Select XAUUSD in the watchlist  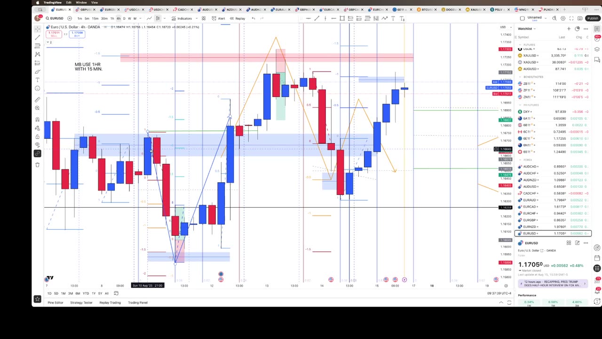tap(553, 56)
